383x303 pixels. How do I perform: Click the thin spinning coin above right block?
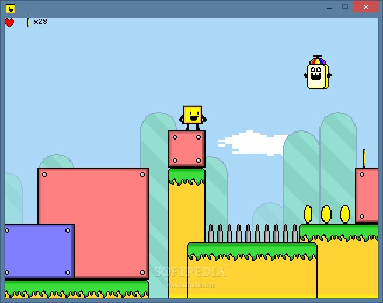coord(364,158)
